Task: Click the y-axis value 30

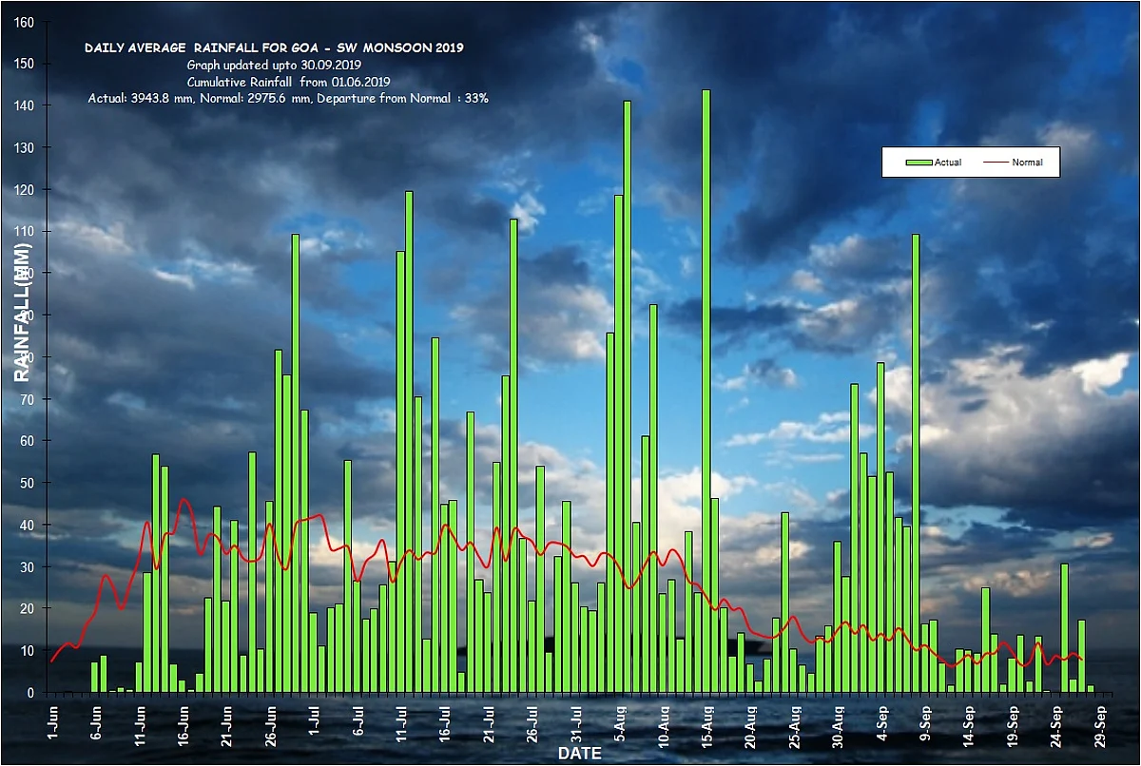Action: point(27,566)
